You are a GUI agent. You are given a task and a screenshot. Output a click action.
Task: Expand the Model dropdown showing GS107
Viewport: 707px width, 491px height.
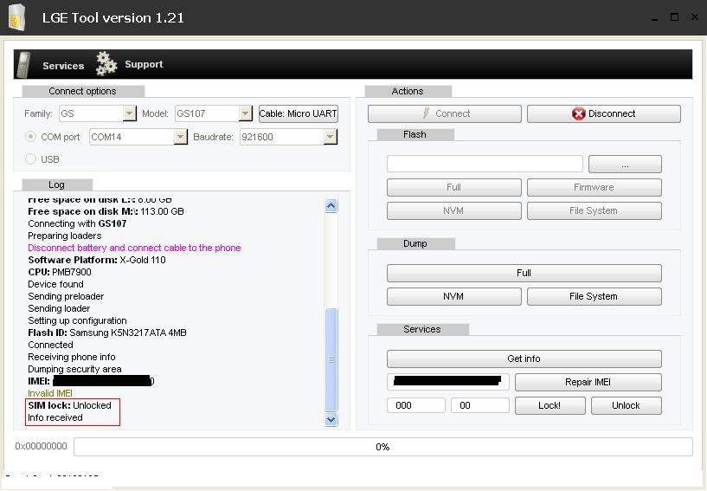pos(245,113)
